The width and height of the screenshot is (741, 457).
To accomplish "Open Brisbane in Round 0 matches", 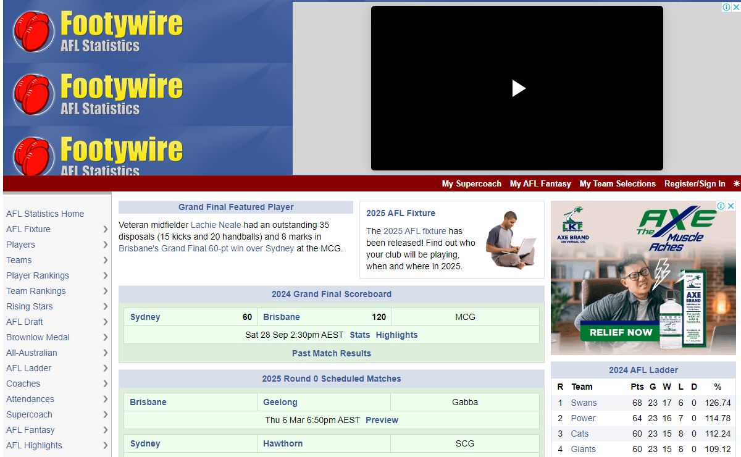I will 148,402.
